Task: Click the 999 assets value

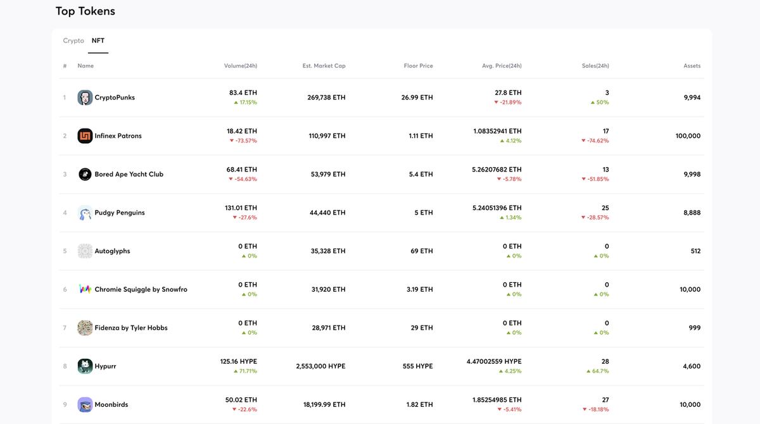Action: pyautogui.click(x=695, y=328)
